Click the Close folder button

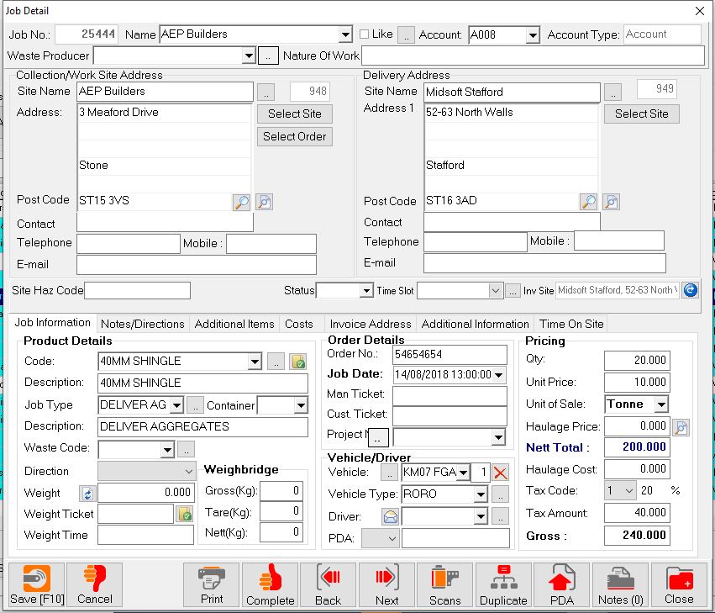[x=679, y=584]
